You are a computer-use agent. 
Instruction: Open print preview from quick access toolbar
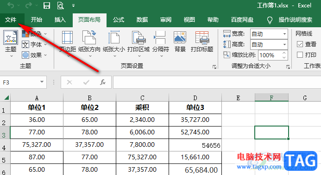click(x=60, y=6)
